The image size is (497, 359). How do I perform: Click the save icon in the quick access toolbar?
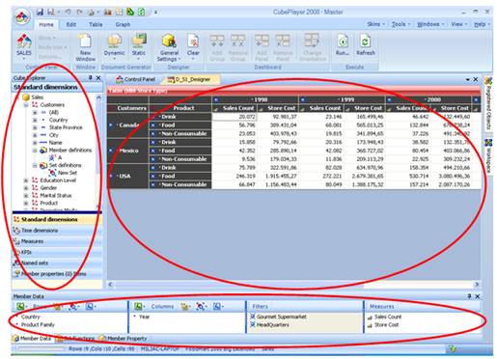40,13
